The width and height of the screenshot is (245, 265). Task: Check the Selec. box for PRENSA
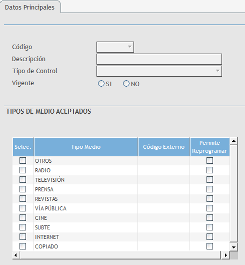pyautogui.click(x=22, y=189)
